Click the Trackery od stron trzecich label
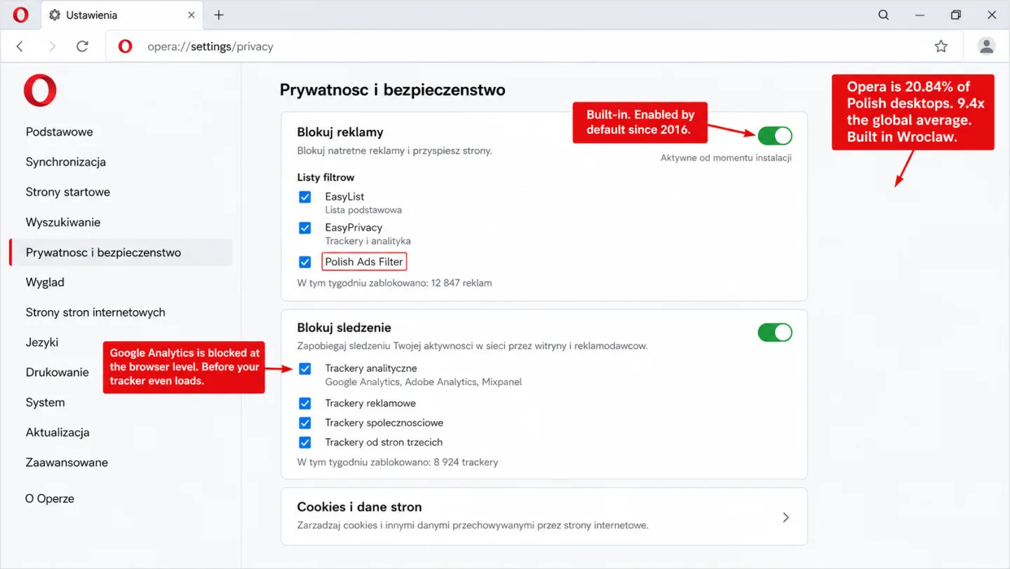The image size is (1010, 569). 384,443
